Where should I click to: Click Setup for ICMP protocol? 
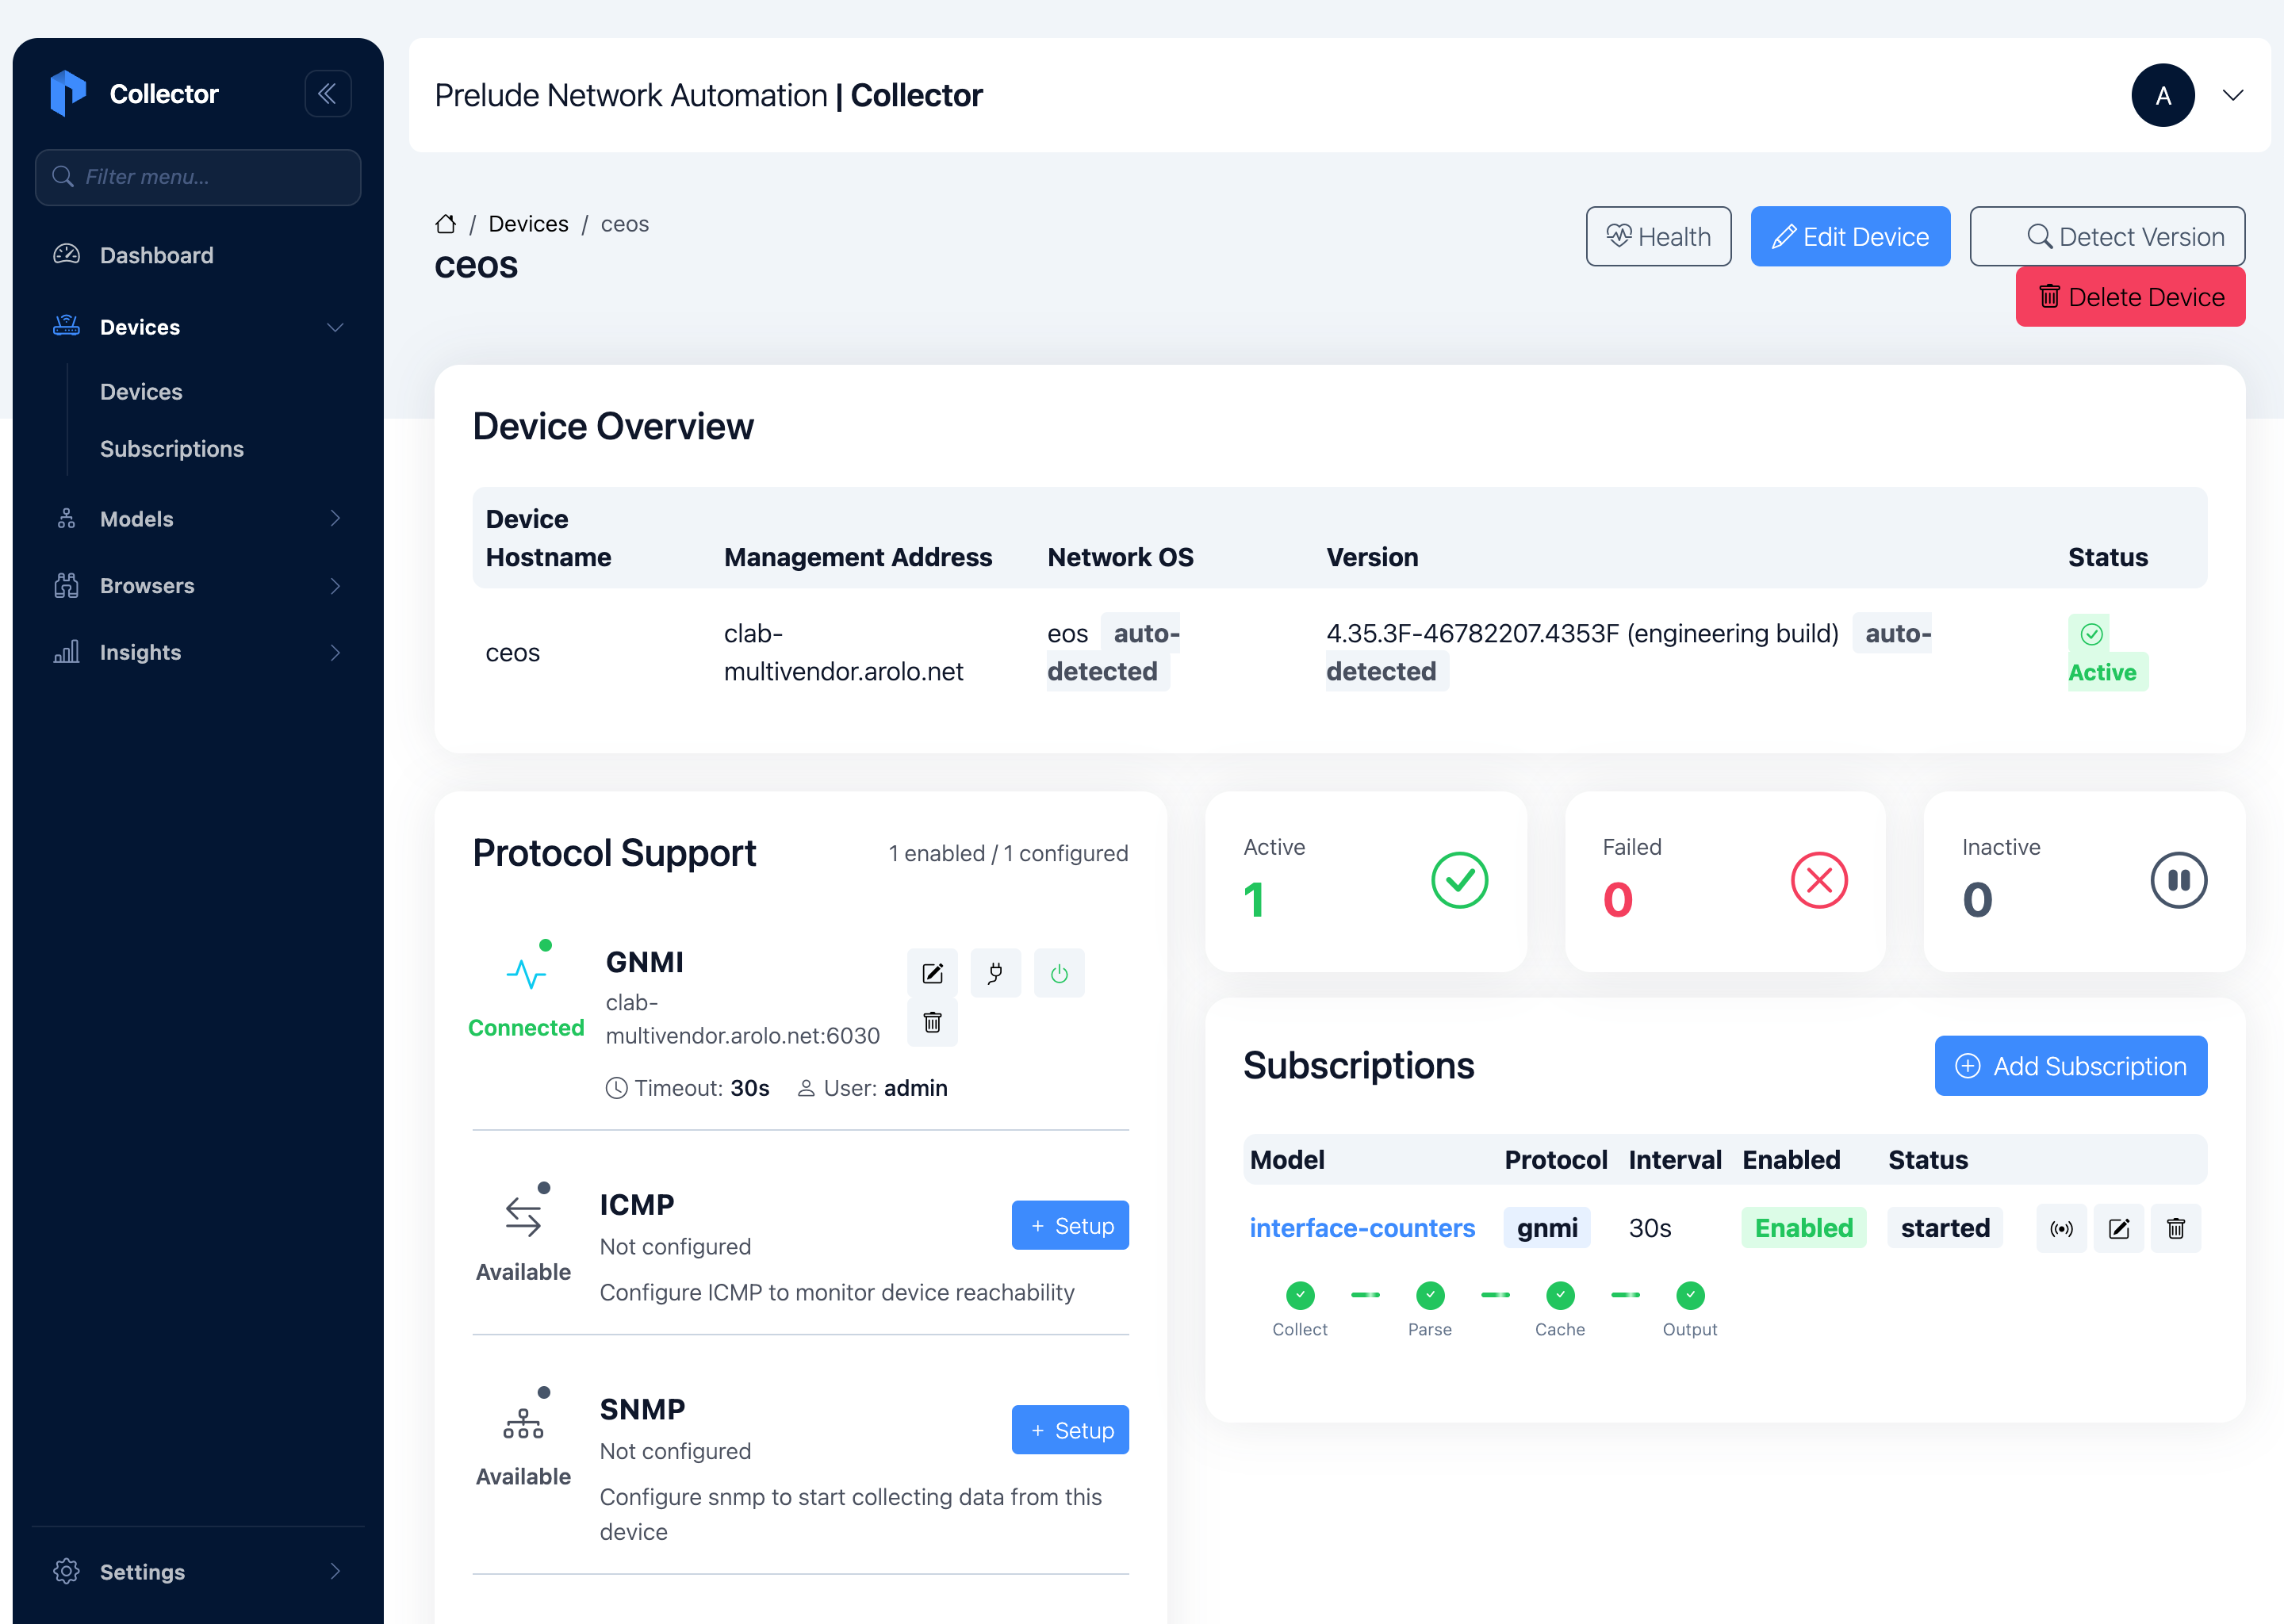tap(1070, 1225)
